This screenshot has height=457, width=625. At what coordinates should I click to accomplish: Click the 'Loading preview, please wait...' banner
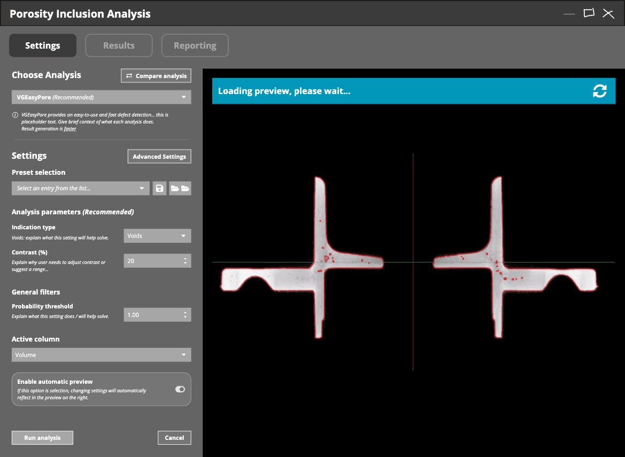414,91
